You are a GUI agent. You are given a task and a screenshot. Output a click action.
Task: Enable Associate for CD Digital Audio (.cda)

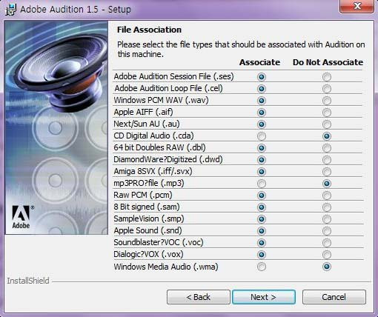click(262, 136)
